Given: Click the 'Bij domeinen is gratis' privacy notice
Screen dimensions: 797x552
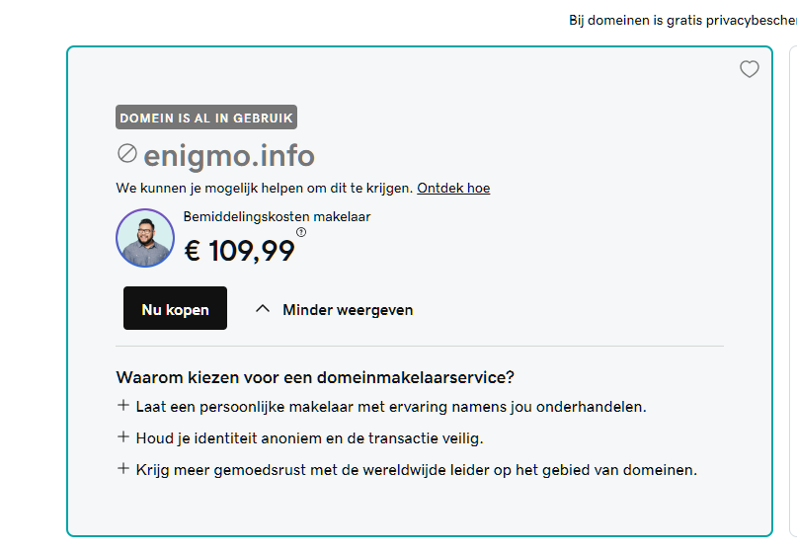Looking at the screenshot, I should (681, 20).
